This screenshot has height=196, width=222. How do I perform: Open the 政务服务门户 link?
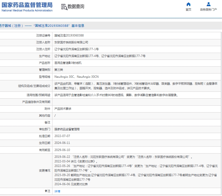click(208, 10)
